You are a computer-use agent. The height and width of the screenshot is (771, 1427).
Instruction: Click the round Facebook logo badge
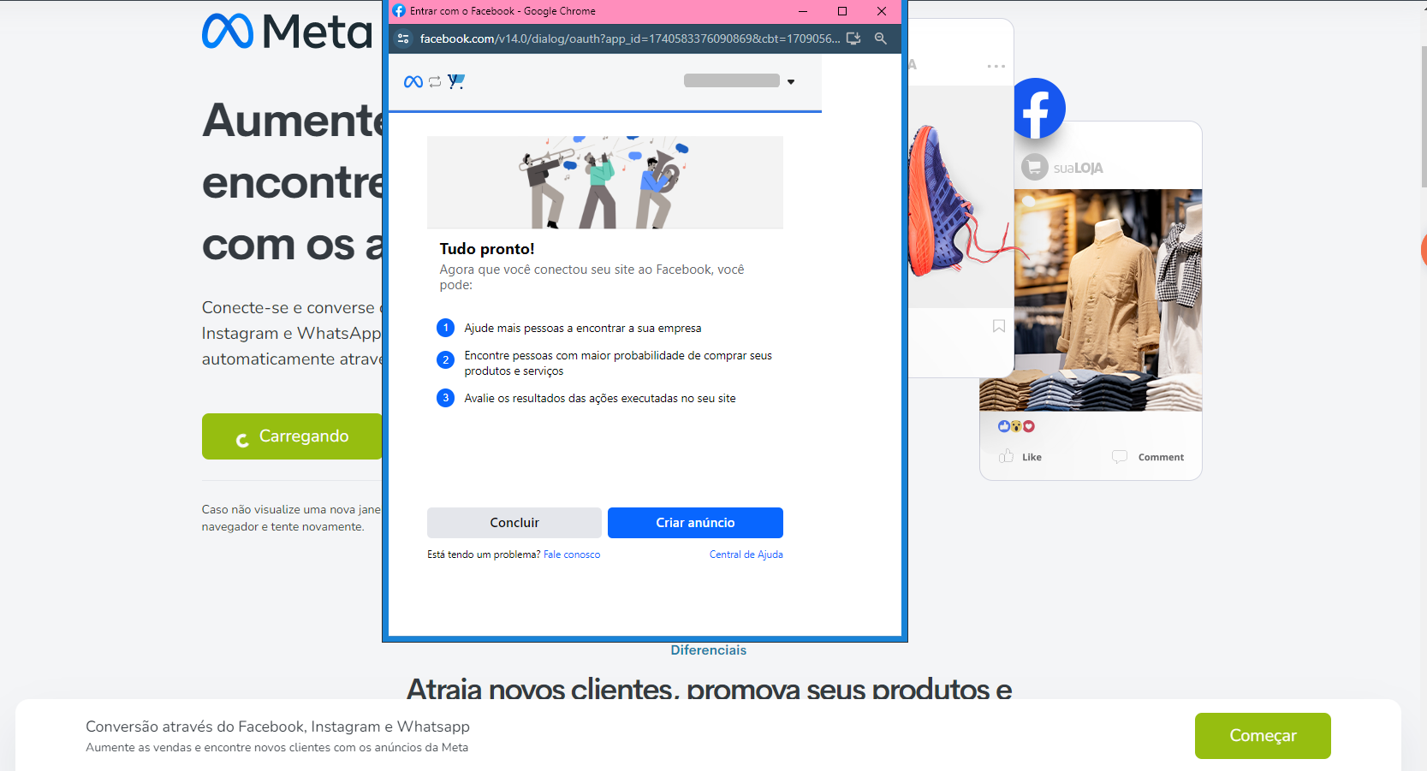(x=1038, y=109)
